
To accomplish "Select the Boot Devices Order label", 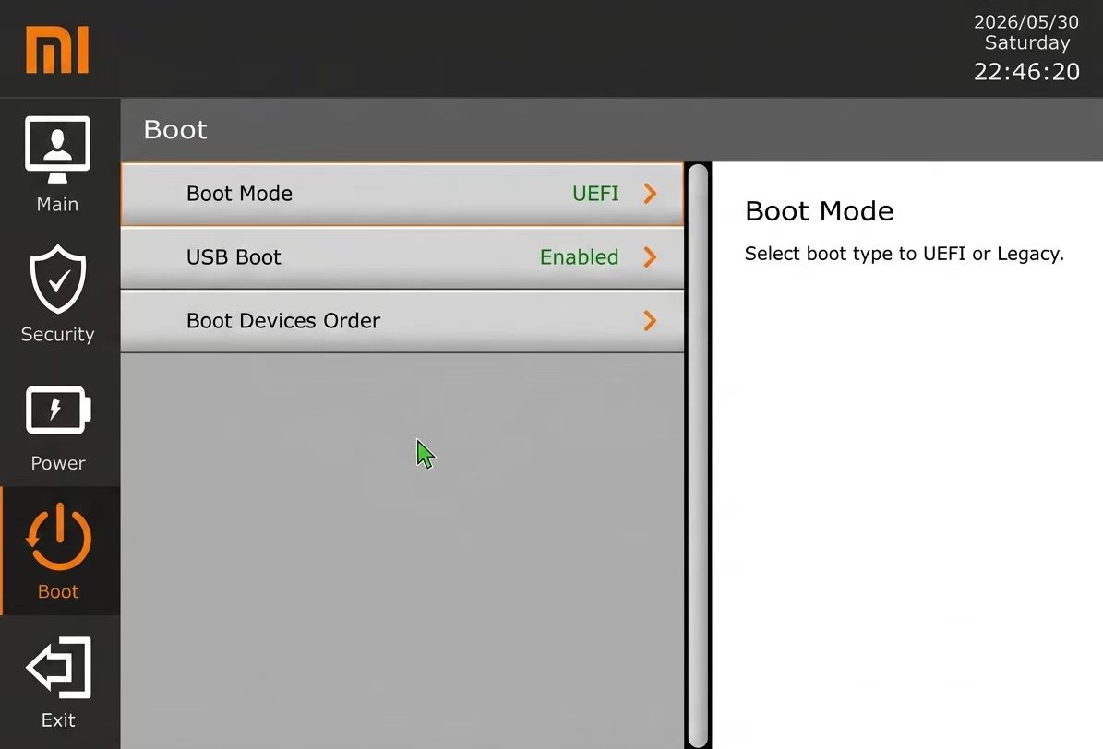I will [282, 321].
